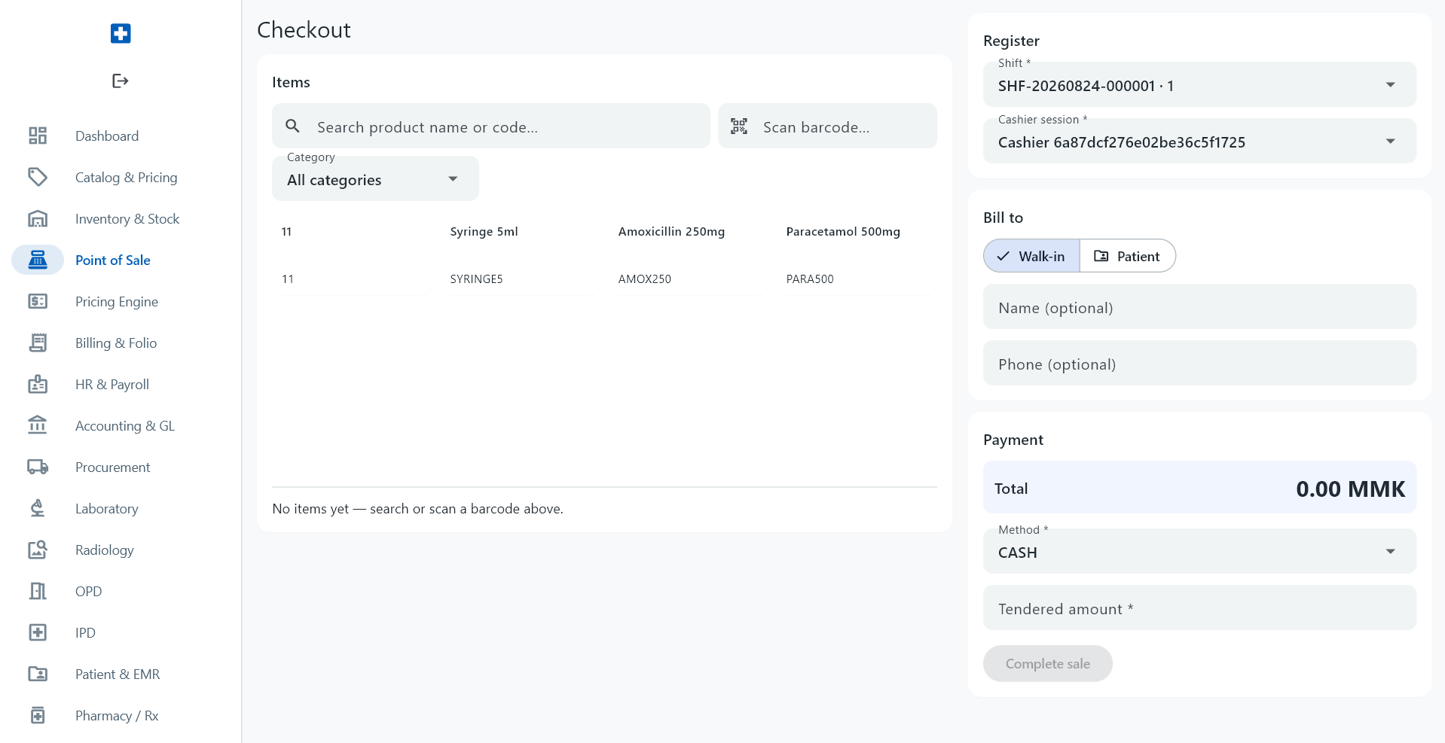This screenshot has height=743, width=1445.
Task: Click the Tendered amount field
Action: pyautogui.click(x=1199, y=607)
